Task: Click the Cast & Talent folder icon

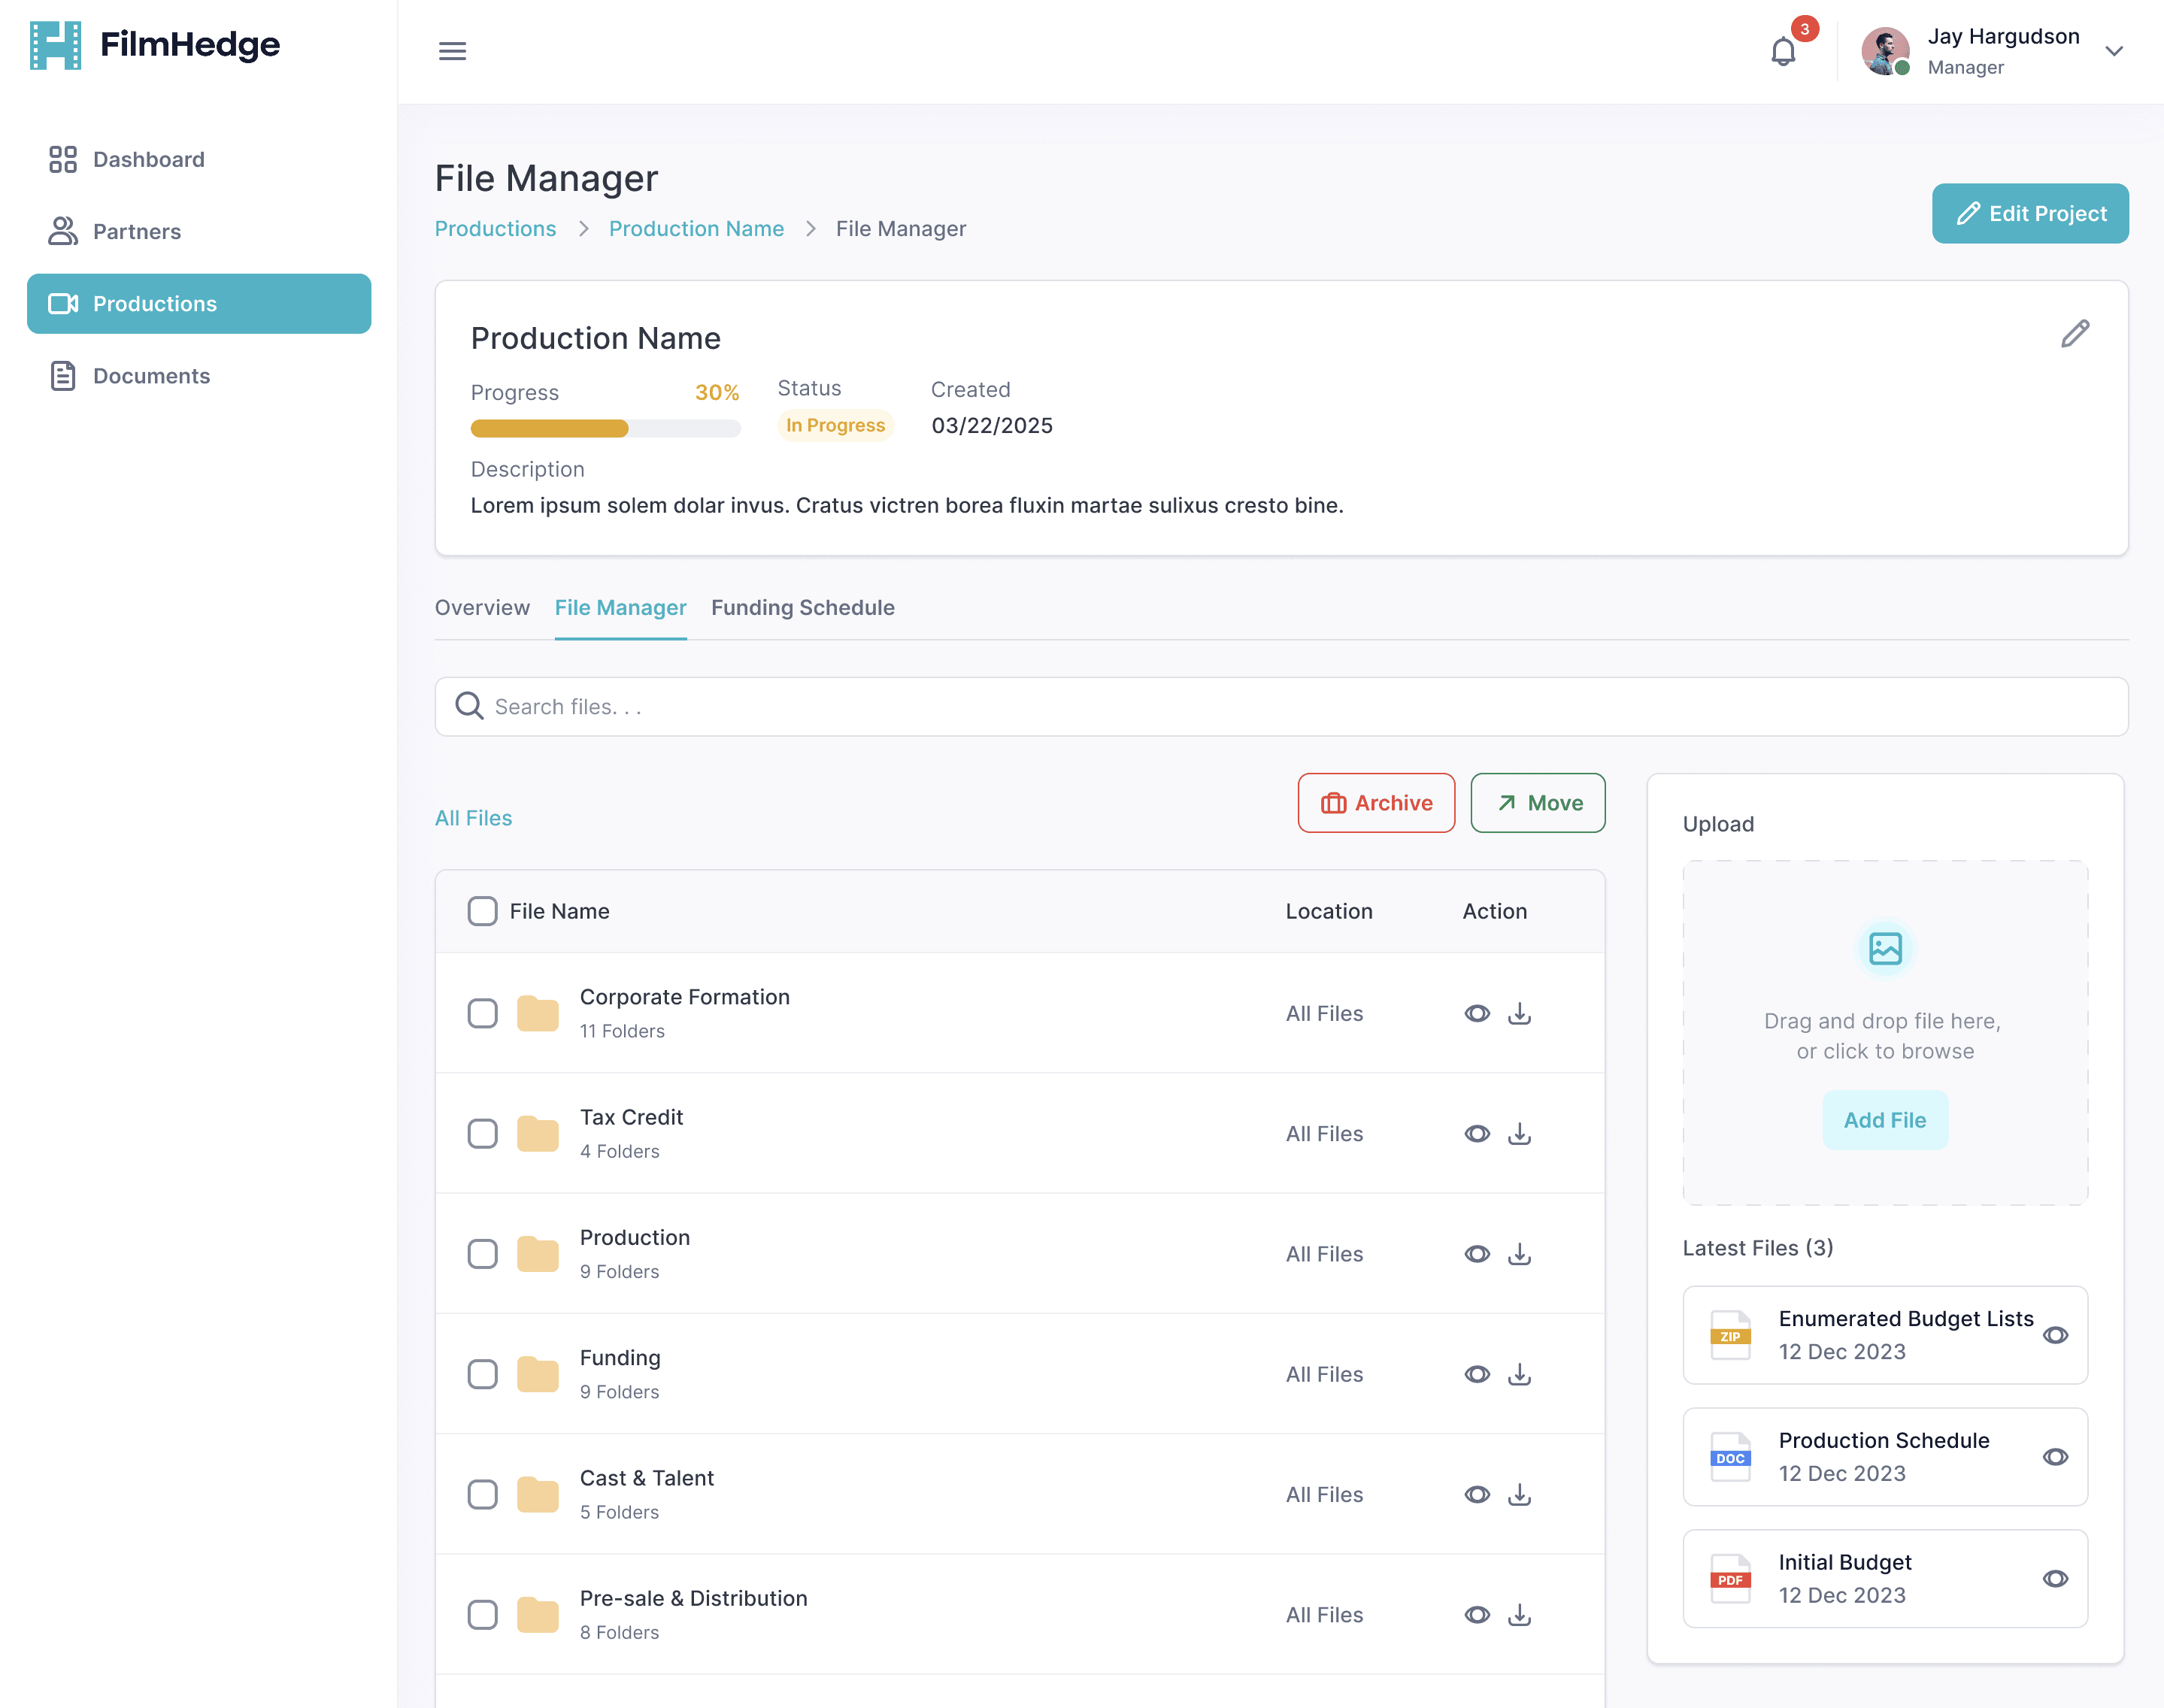Action: click(x=538, y=1494)
